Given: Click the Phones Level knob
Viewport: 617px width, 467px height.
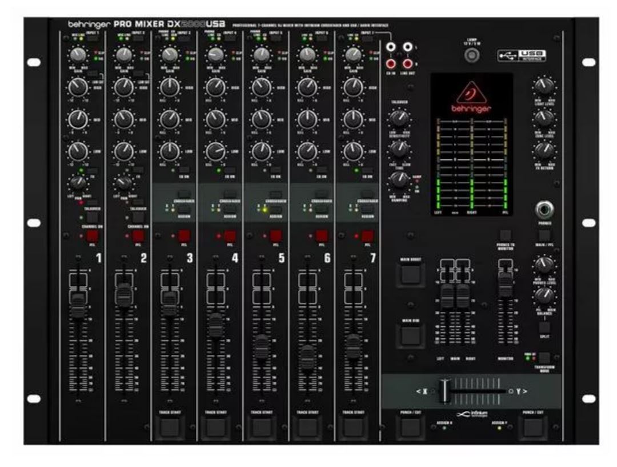Looking at the screenshot, I should pos(544,265).
